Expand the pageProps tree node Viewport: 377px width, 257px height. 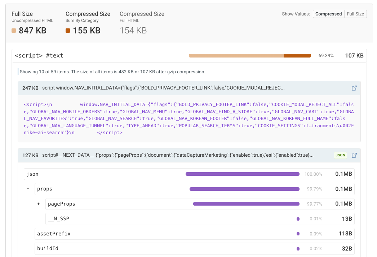click(39, 204)
